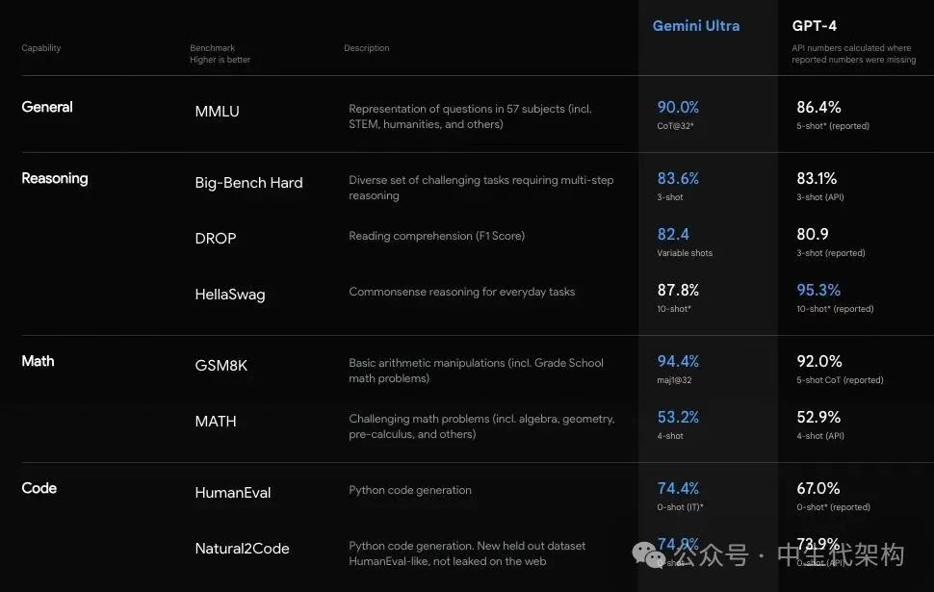
Task: Click Gemini Ultra's 90.0% MMLU score
Action: pyautogui.click(x=678, y=108)
